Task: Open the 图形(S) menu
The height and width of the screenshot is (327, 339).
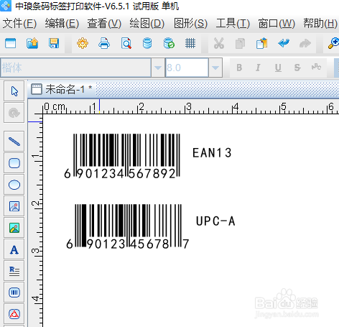Action: (x=190, y=24)
